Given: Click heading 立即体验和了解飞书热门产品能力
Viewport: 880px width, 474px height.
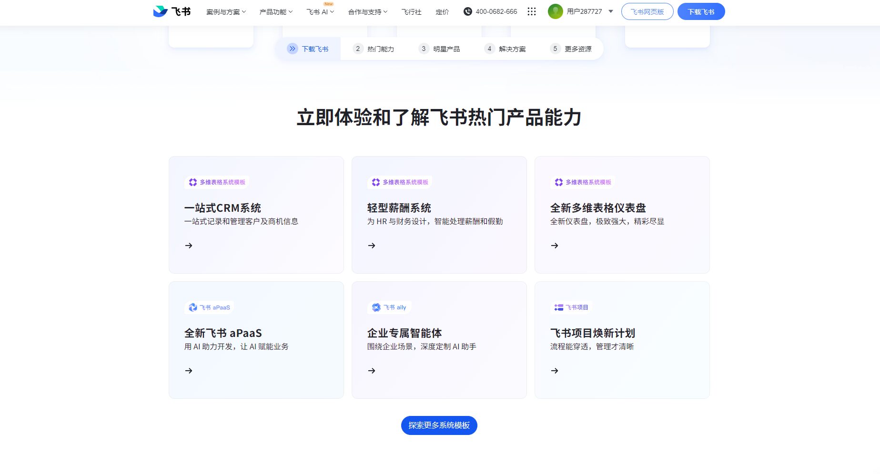Looking at the screenshot, I should pos(439,118).
